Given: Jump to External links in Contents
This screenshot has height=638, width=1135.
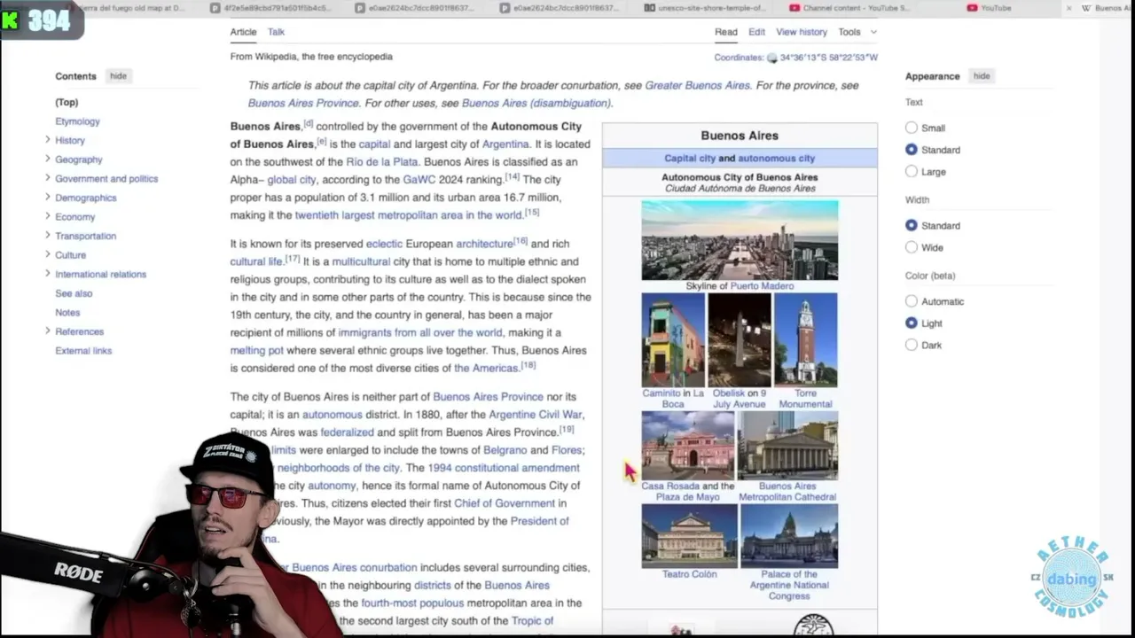Looking at the screenshot, I should point(83,351).
